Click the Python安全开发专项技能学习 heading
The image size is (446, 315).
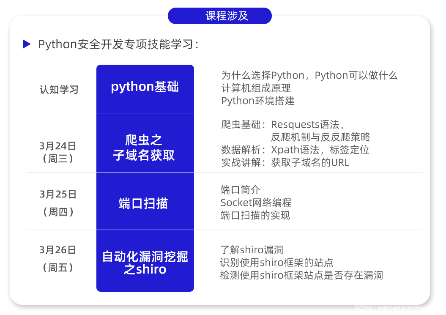118,44
